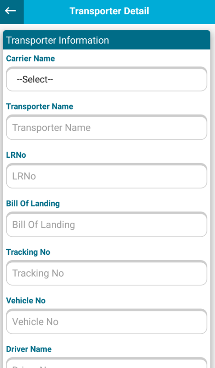Click the Transporter Information section header
This screenshot has width=215, height=368.
point(107,40)
